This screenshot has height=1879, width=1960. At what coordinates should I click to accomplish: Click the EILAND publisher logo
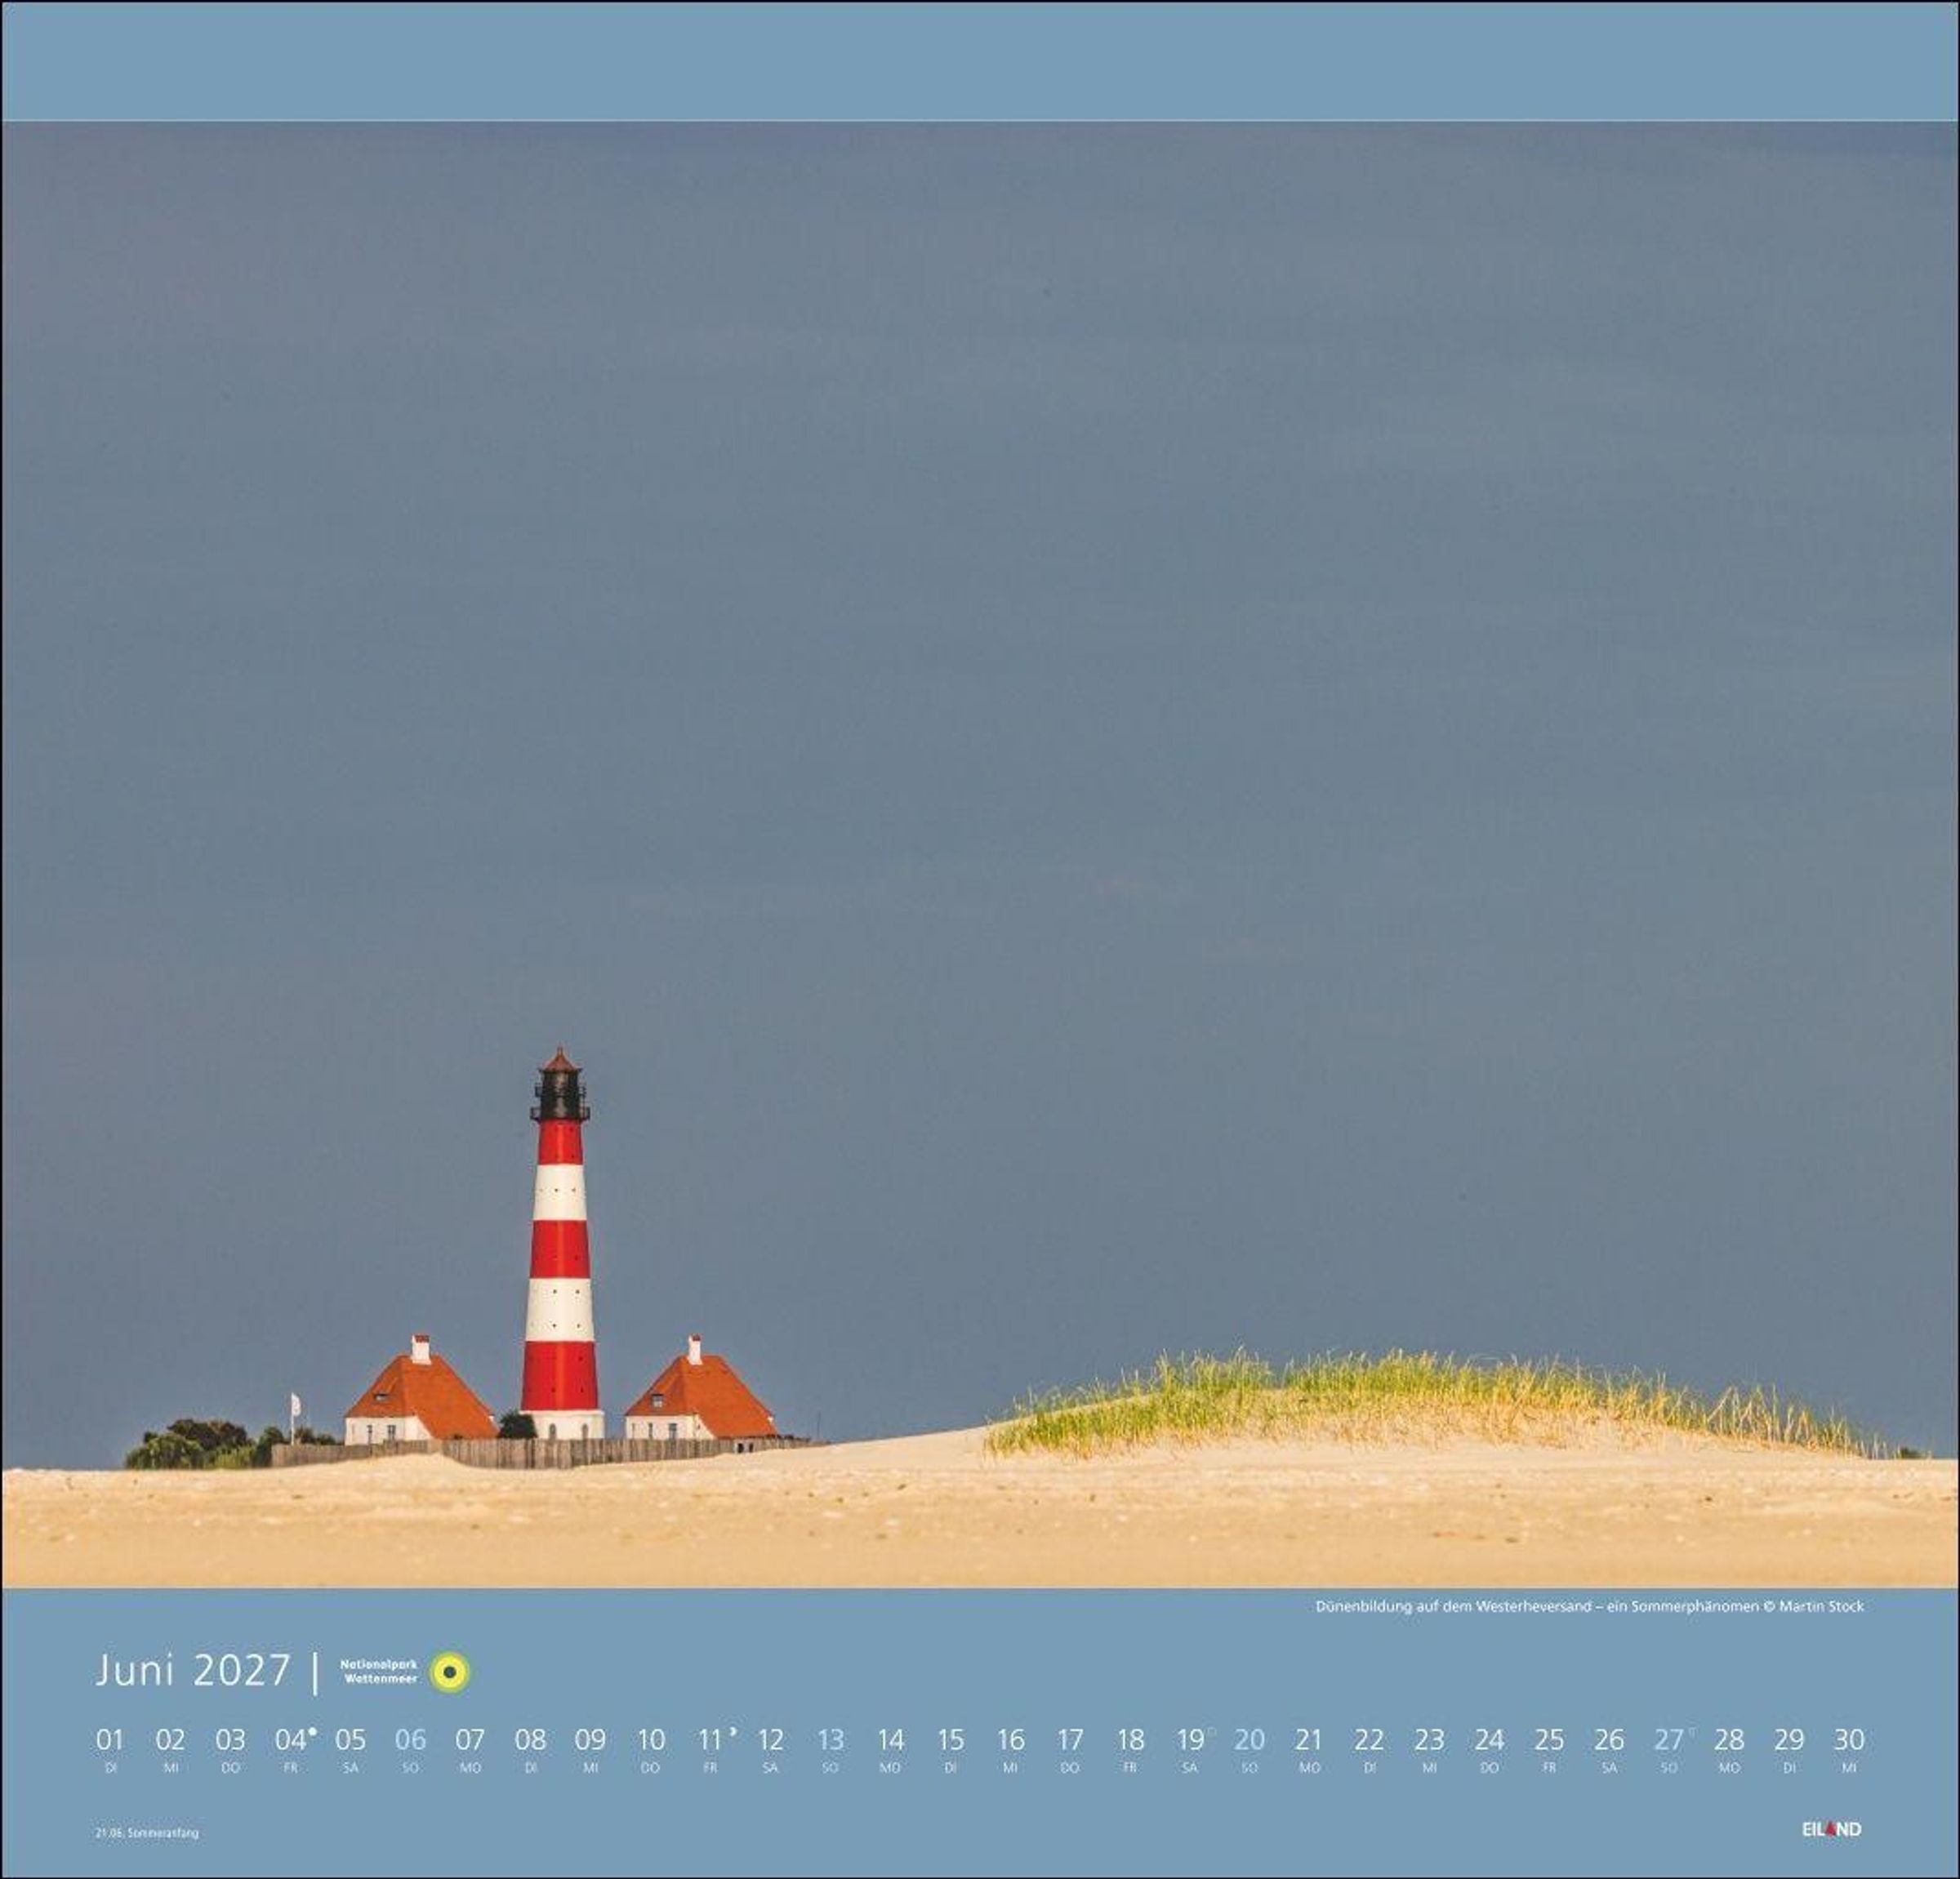1831,1829
